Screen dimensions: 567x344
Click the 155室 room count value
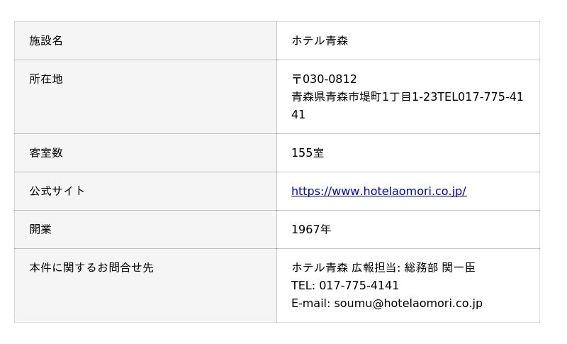(x=308, y=152)
